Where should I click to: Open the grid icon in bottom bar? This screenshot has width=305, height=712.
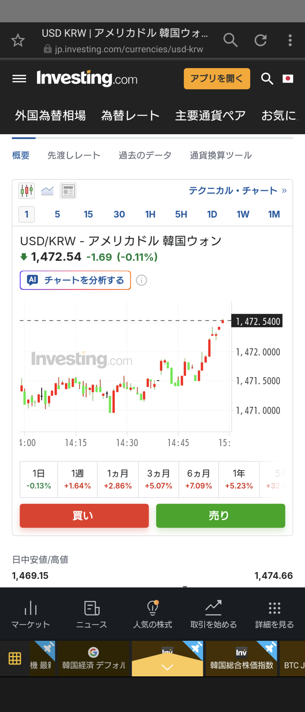click(15, 659)
